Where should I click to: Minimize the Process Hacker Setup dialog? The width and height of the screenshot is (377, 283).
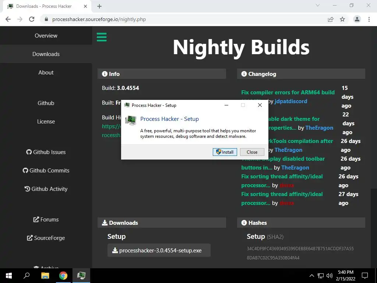point(226,105)
